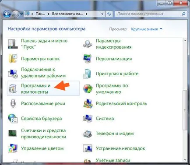This screenshot has width=190, height=165.
Task: Open the Свойства браузера link
Action: click(x=41, y=119)
